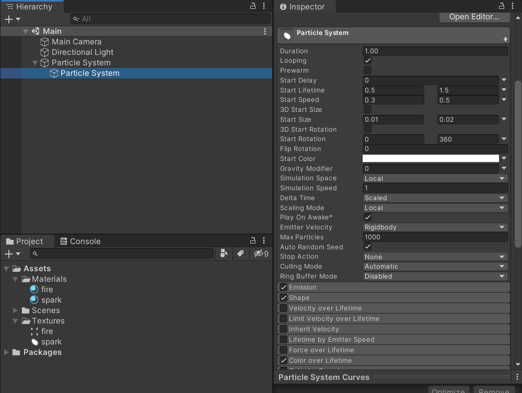
Task: Click the Inspector panel lock icon
Action: coord(501,6)
